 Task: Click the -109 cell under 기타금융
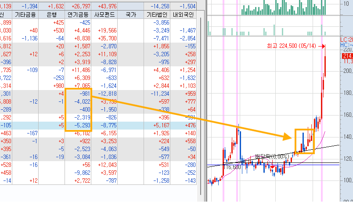pyautogui.click(x=32, y=70)
